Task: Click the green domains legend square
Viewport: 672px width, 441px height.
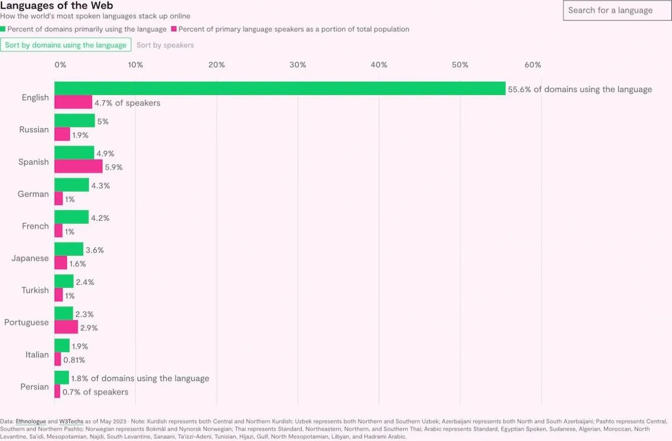Action: pyautogui.click(x=3, y=29)
